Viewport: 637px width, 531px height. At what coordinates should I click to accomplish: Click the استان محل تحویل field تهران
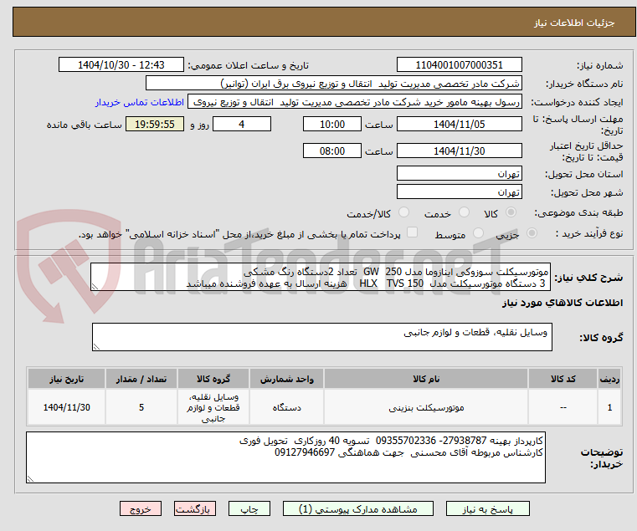click(x=459, y=174)
